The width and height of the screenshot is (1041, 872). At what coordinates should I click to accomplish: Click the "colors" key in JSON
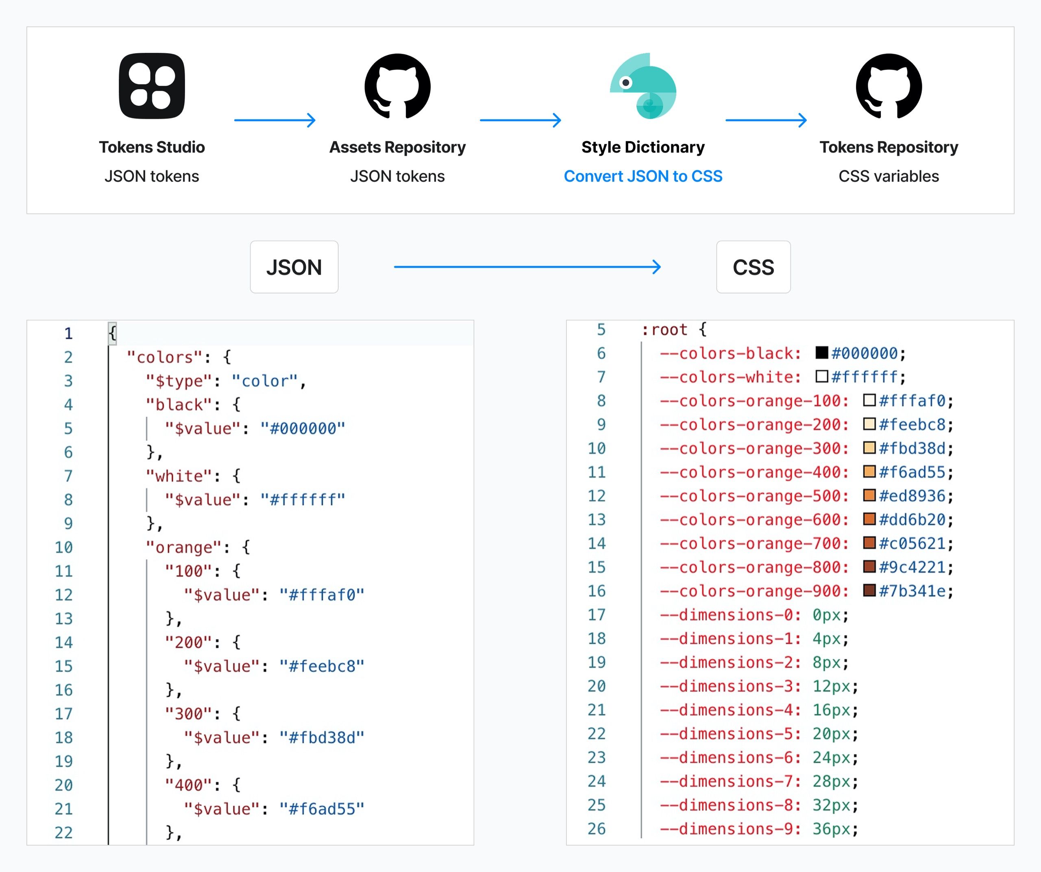click(165, 357)
